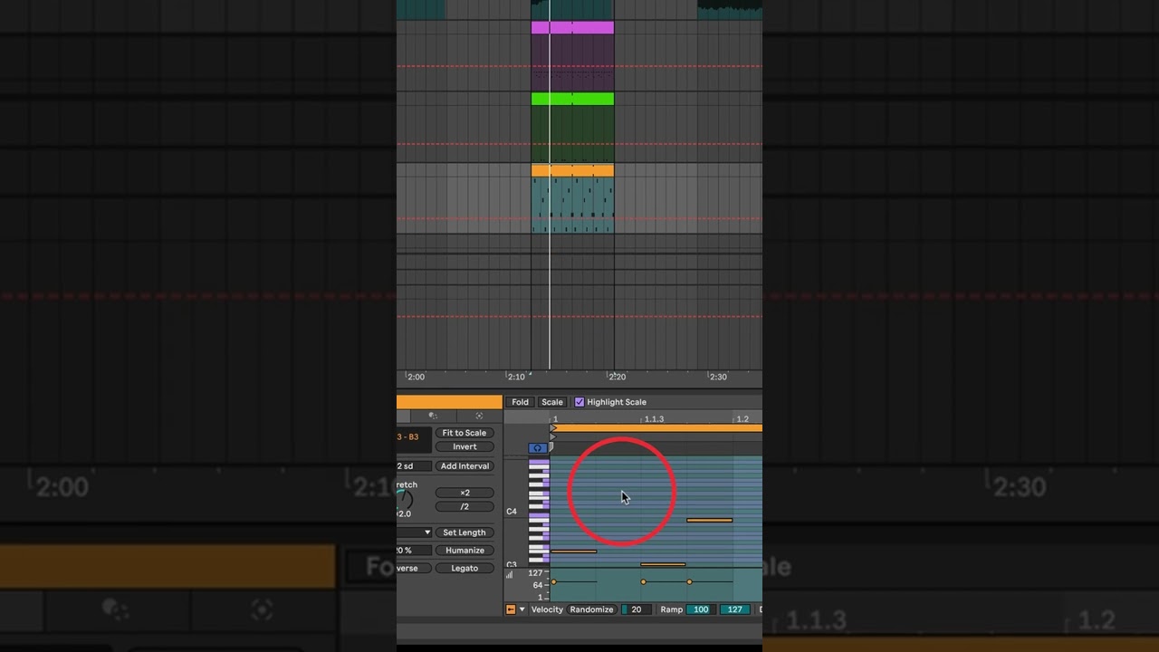Click the 2:00 time ruler marker

tap(416, 377)
